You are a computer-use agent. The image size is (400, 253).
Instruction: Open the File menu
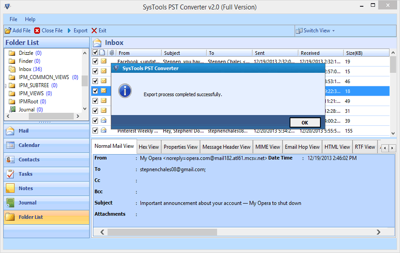pyautogui.click(x=13, y=19)
